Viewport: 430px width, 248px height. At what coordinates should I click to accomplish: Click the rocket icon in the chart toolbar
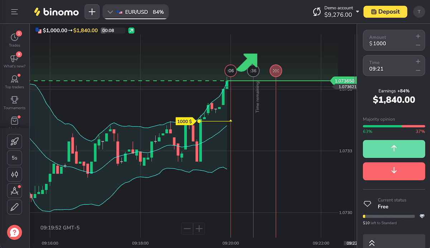pos(15,141)
